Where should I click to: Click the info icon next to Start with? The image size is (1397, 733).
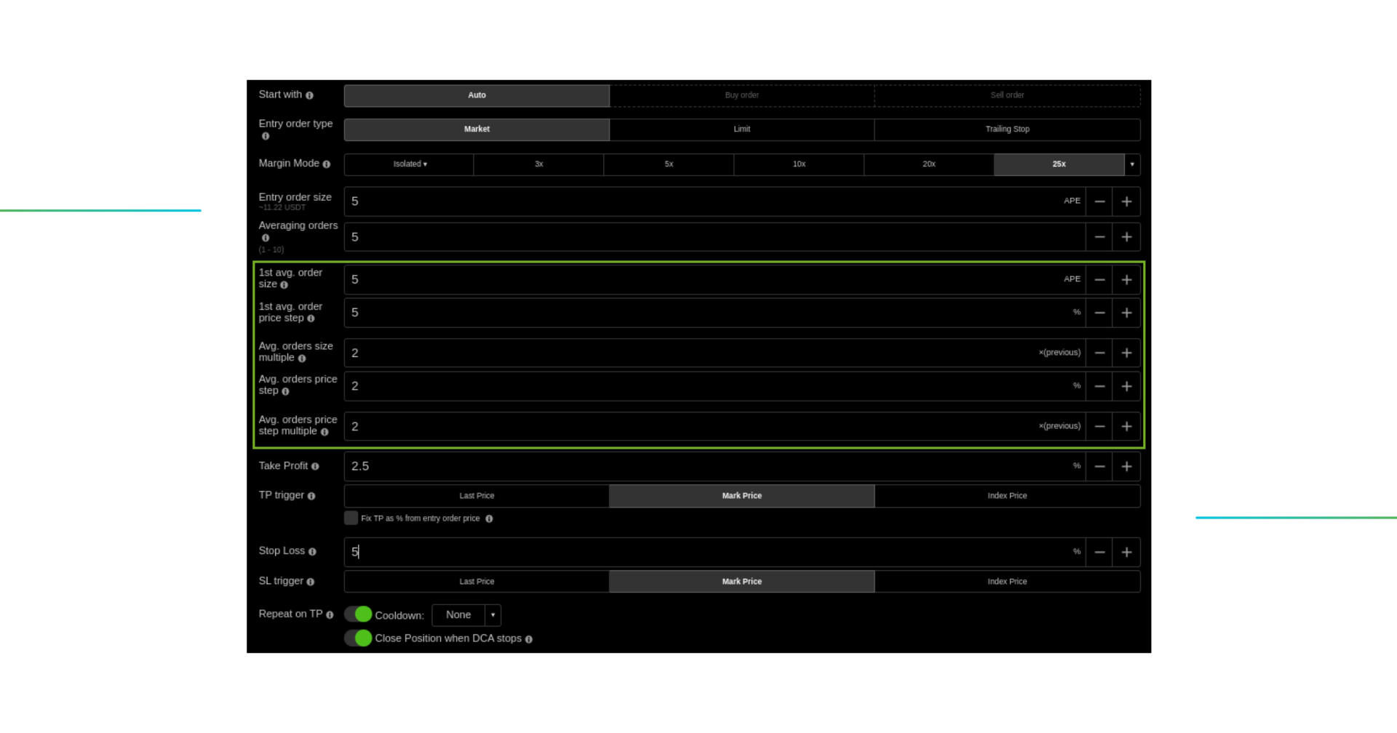click(309, 95)
